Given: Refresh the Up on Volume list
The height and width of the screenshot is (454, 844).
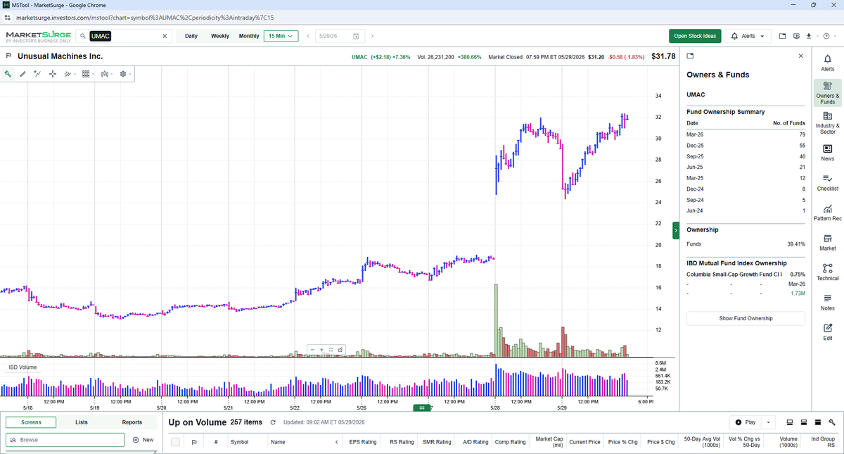Looking at the screenshot, I should 273,422.
